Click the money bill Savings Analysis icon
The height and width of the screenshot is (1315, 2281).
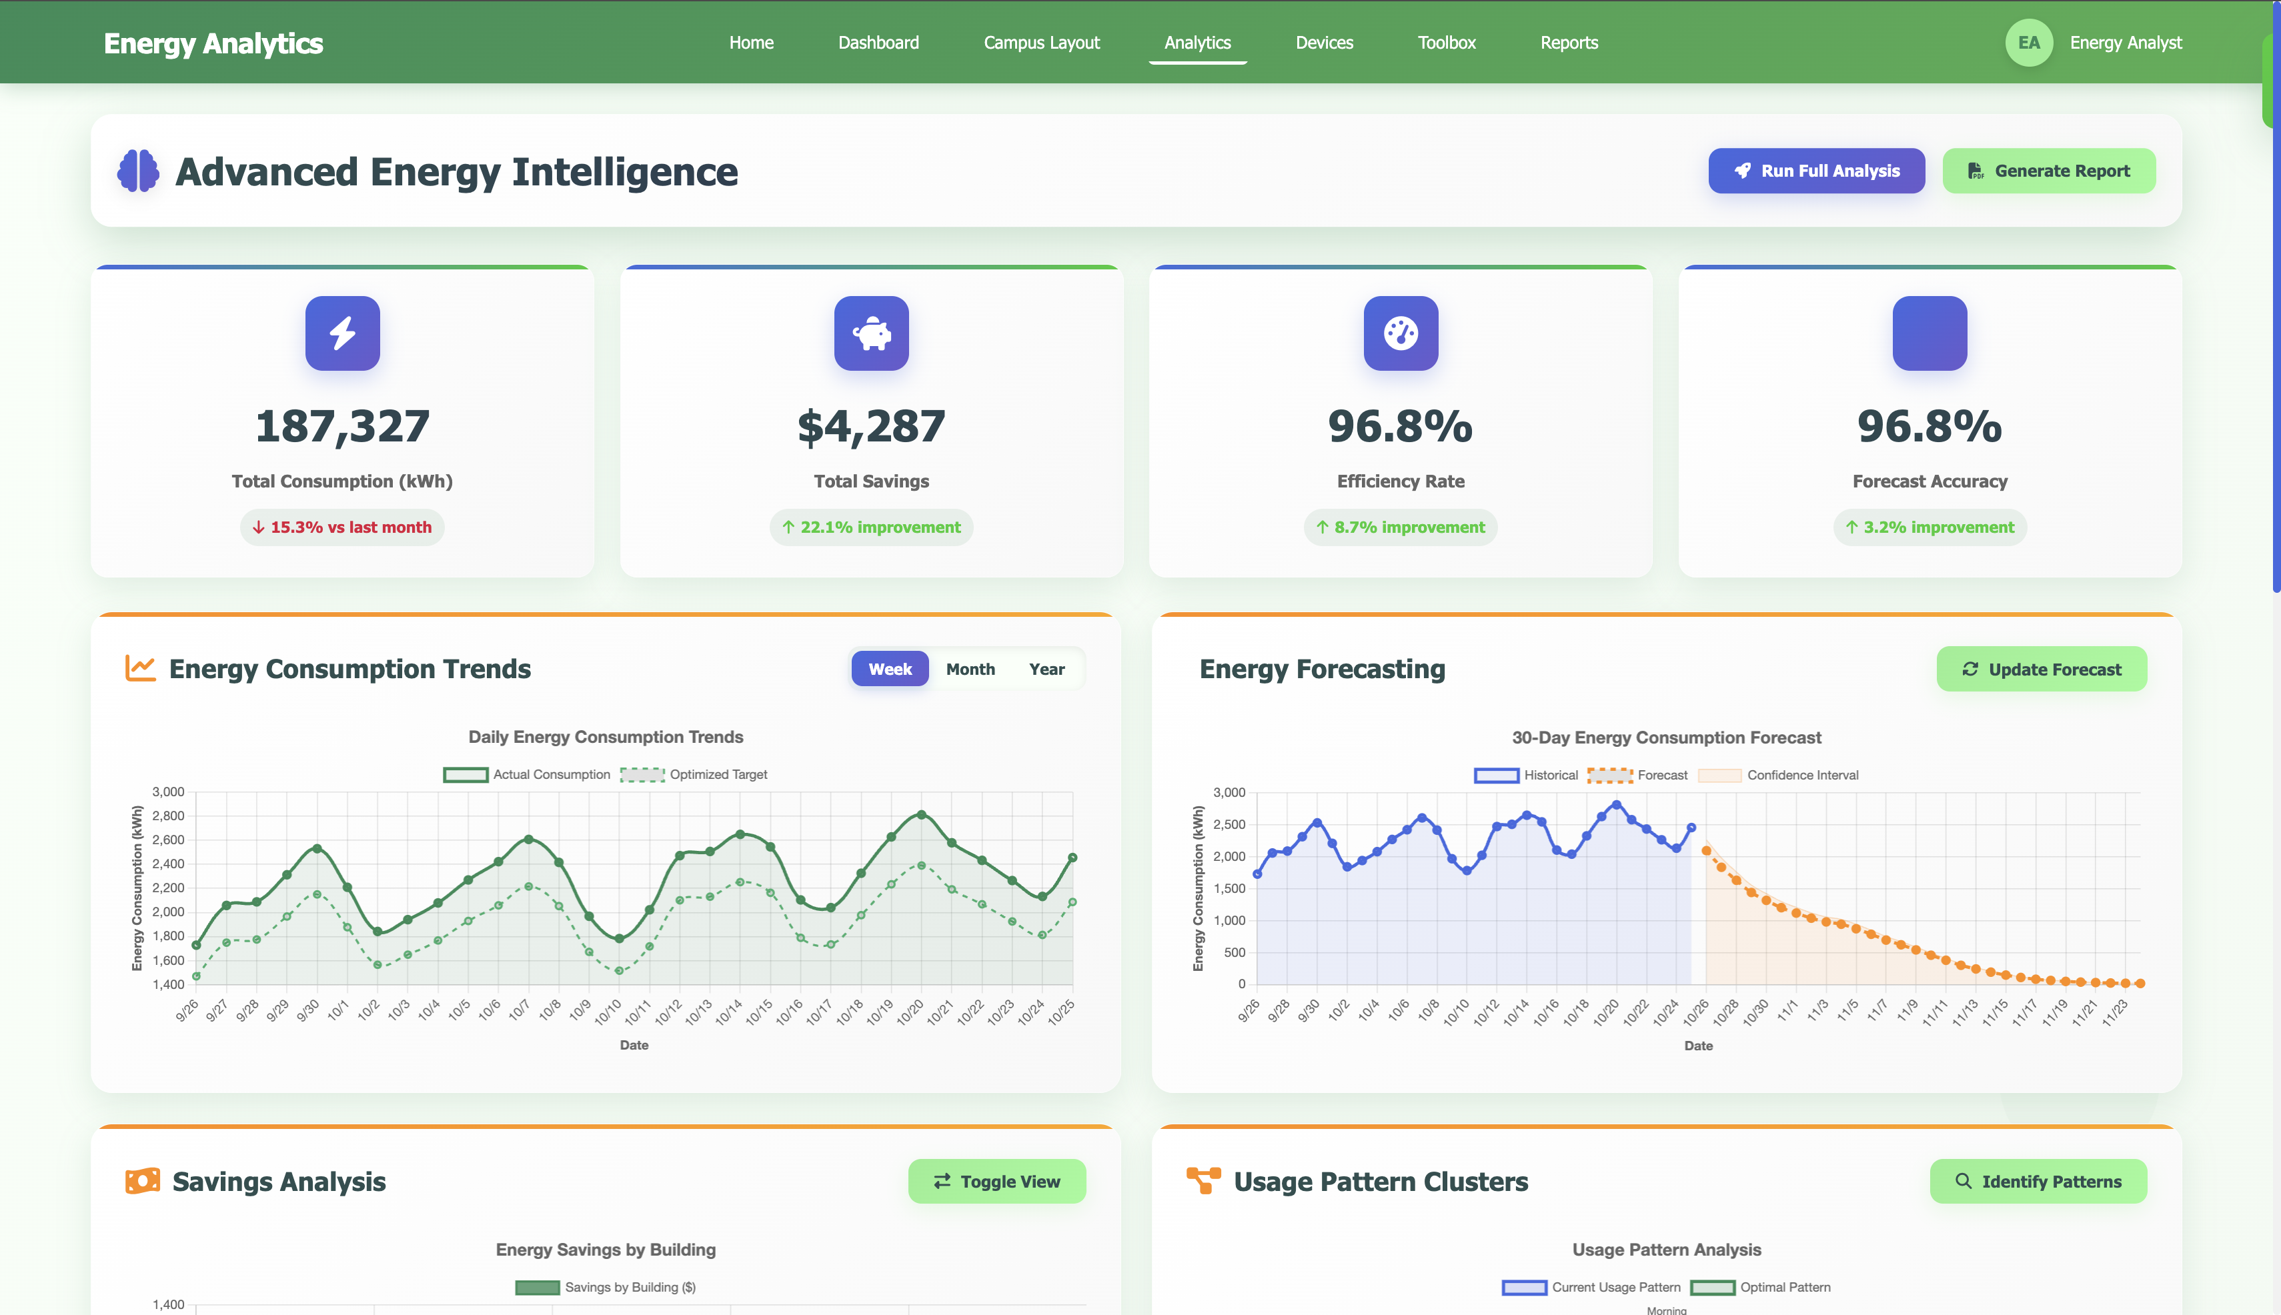(x=142, y=1180)
